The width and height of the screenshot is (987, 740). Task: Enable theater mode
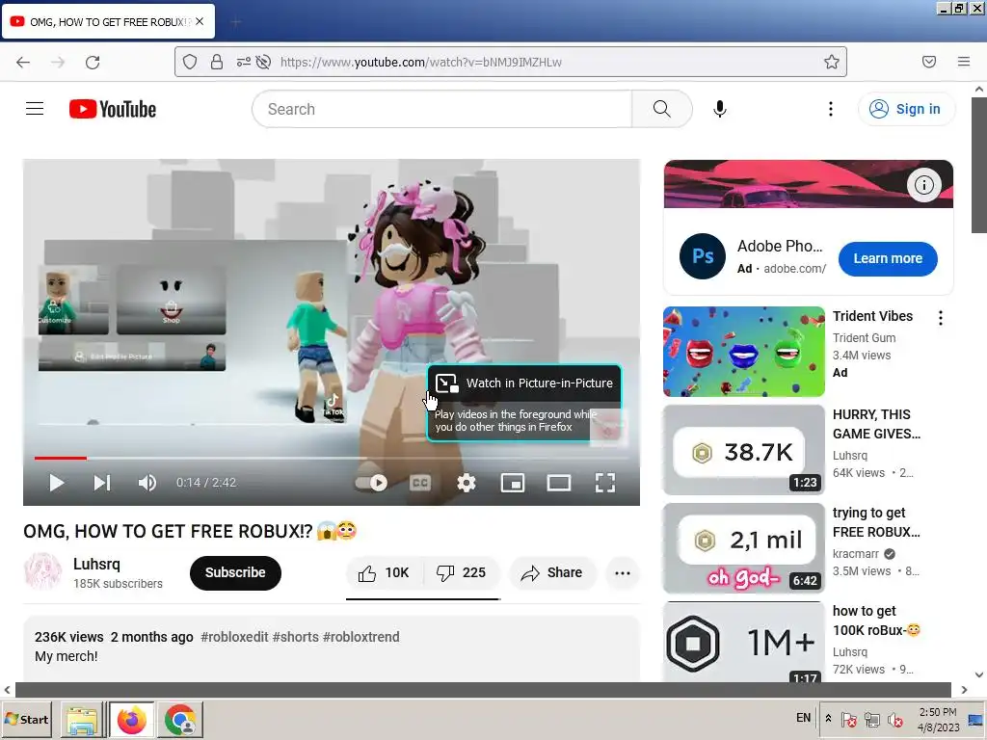[558, 483]
